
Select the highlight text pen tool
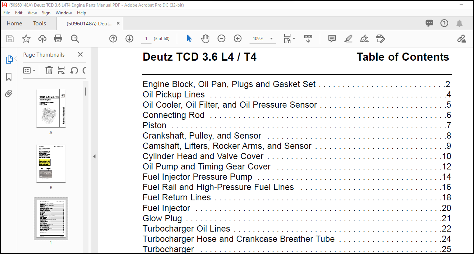coord(348,39)
